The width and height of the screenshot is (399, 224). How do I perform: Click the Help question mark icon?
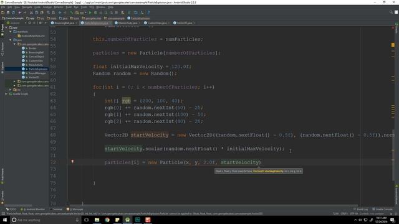148,12
